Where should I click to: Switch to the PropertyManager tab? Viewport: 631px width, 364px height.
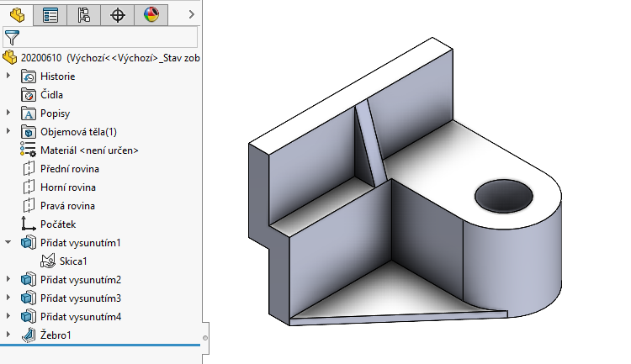50,15
